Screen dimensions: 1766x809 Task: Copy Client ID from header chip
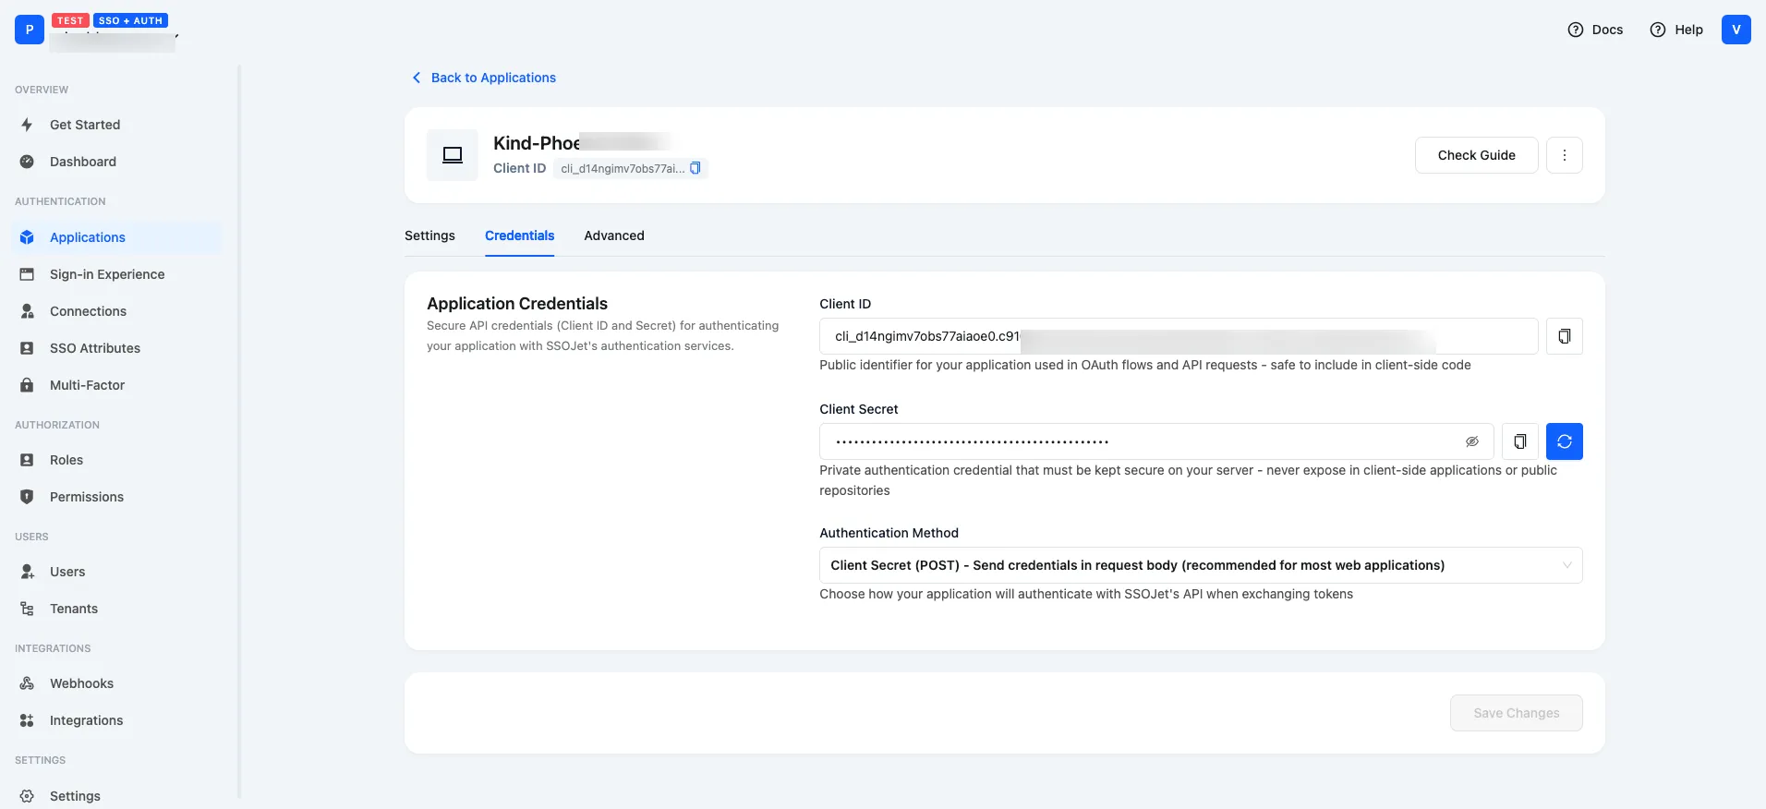tap(696, 168)
